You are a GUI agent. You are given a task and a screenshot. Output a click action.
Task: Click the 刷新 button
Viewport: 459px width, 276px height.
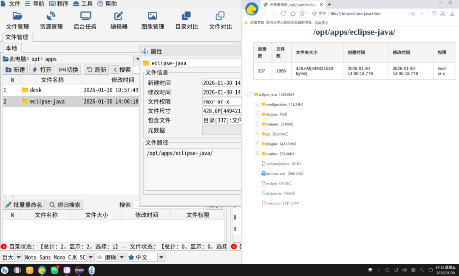coord(96,70)
